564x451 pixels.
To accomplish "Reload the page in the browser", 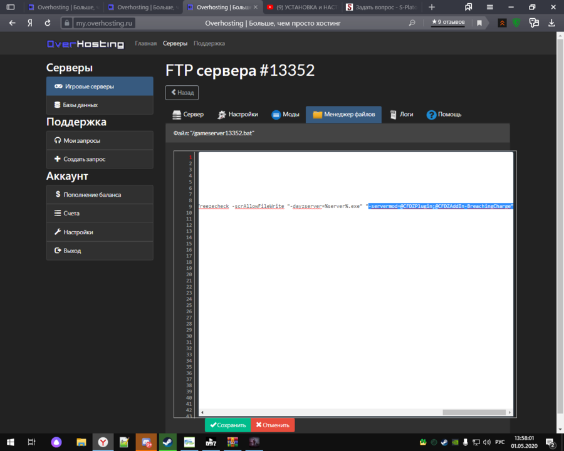I will point(48,23).
